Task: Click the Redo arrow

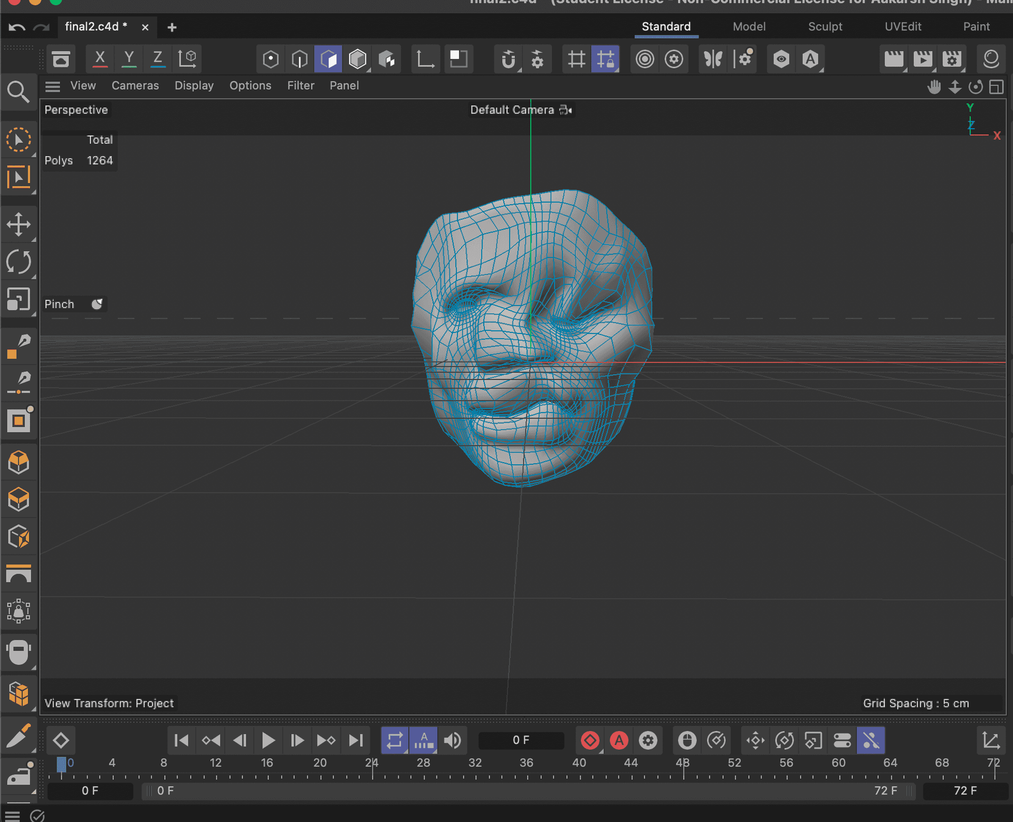Action: [41, 27]
